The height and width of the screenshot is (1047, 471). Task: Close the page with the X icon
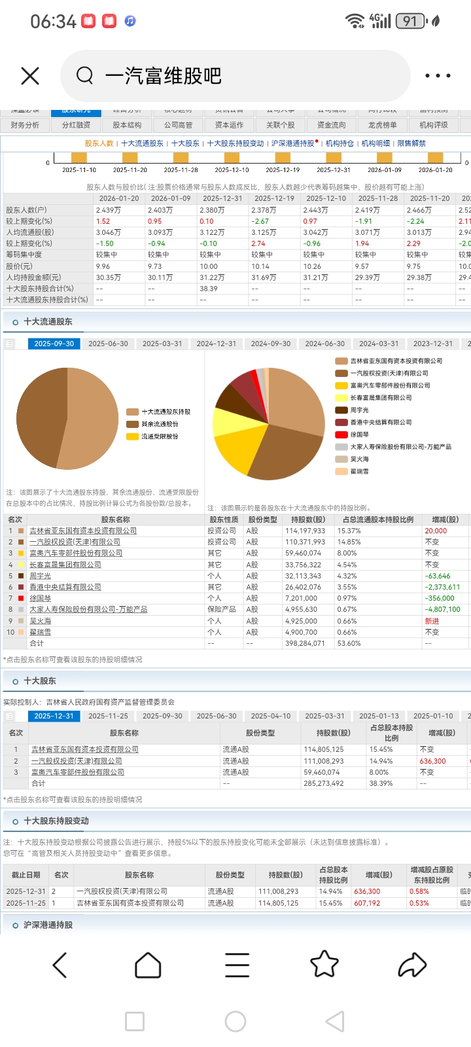pyautogui.click(x=30, y=76)
